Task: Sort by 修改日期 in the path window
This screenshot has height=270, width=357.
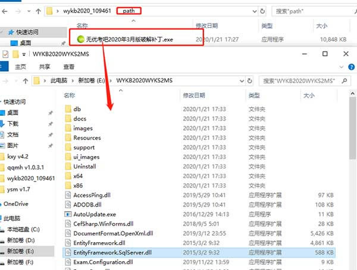Action: coord(206,26)
